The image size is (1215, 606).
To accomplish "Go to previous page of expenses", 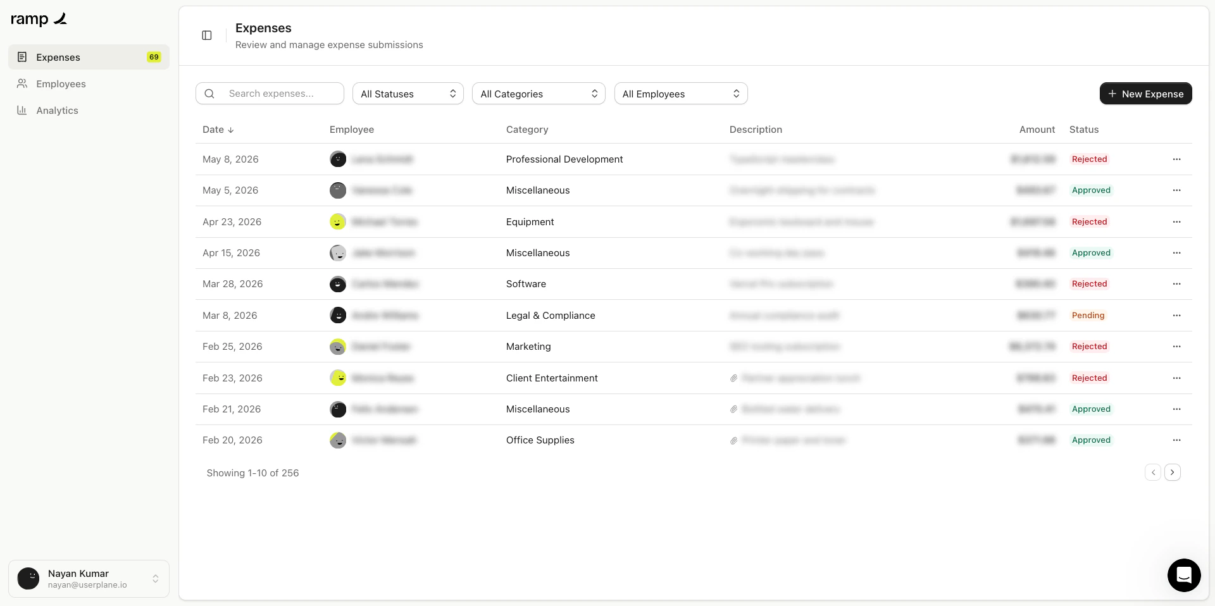I will pos(1153,473).
